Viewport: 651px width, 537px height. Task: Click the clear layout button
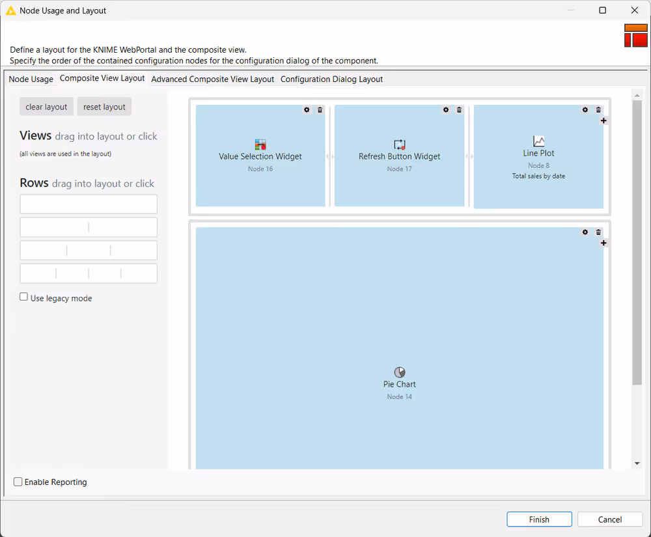coord(46,106)
